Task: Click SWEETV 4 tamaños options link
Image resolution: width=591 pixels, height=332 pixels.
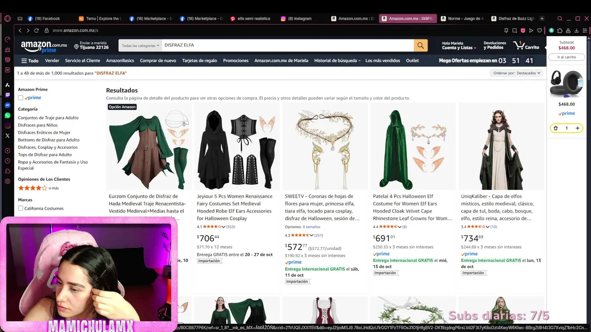Action: pyautogui.click(x=311, y=227)
